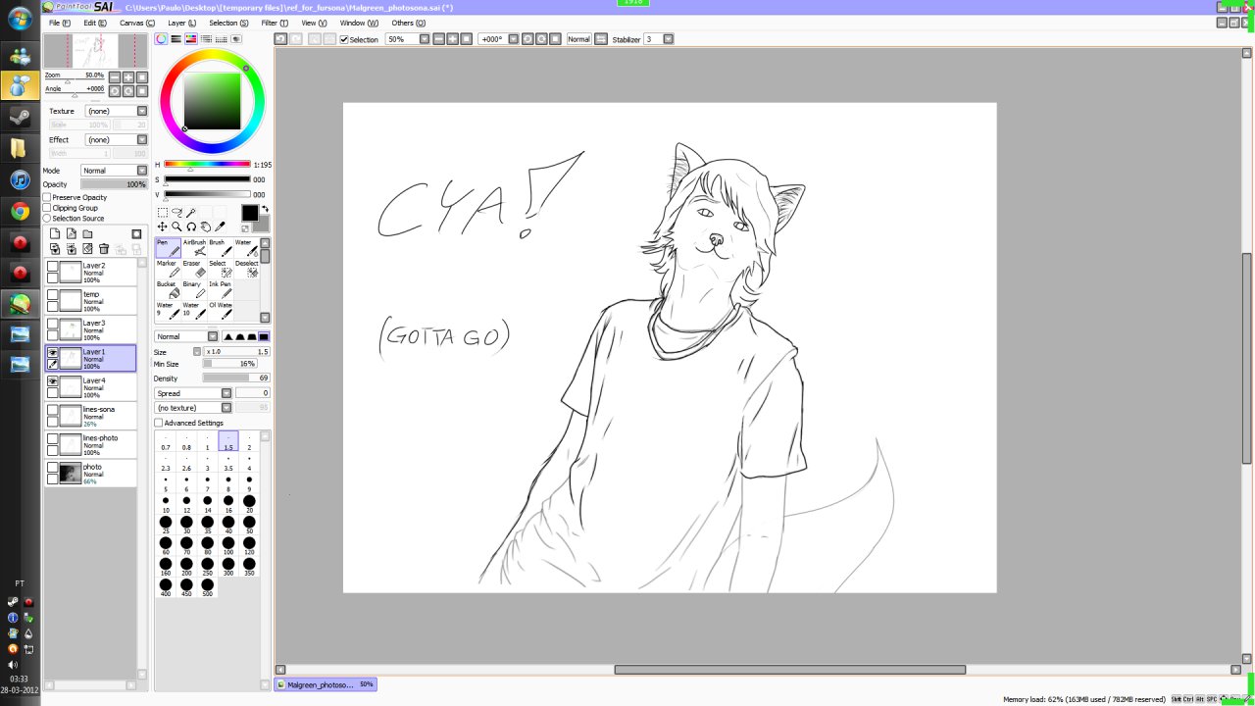Viewport: 1255px width, 706px height.
Task: Select the Oil Water brush tool
Action: click(x=221, y=311)
